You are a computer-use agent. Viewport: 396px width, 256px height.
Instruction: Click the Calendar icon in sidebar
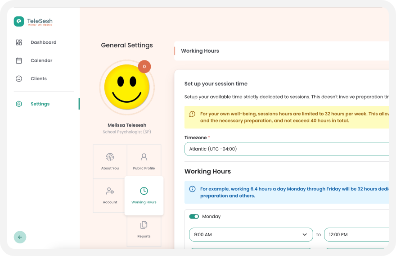pos(19,60)
